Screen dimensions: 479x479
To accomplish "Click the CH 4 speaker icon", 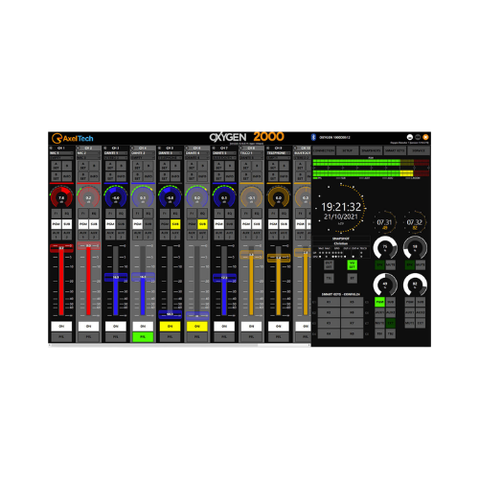I will pyautogui.click(x=132, y=148).
